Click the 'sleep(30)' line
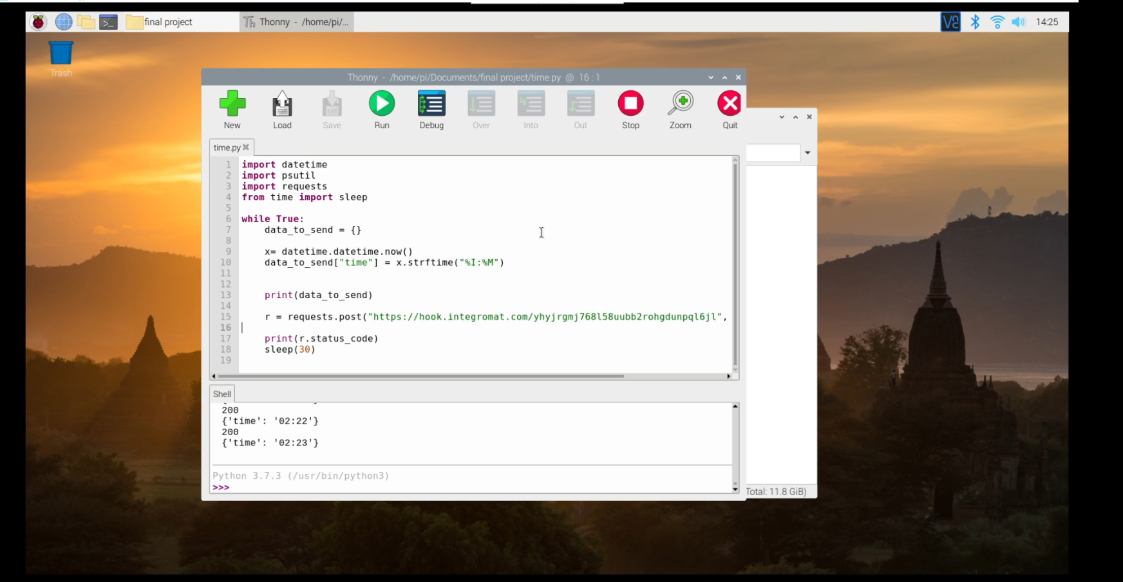The height and width of the screenshot is (582, 1123). pos(290,350)
